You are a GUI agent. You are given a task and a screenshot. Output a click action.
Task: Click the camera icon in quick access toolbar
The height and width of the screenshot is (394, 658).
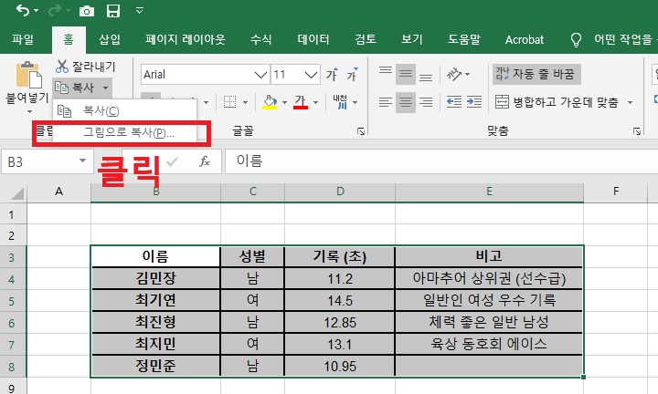click(x=87, y=11)
